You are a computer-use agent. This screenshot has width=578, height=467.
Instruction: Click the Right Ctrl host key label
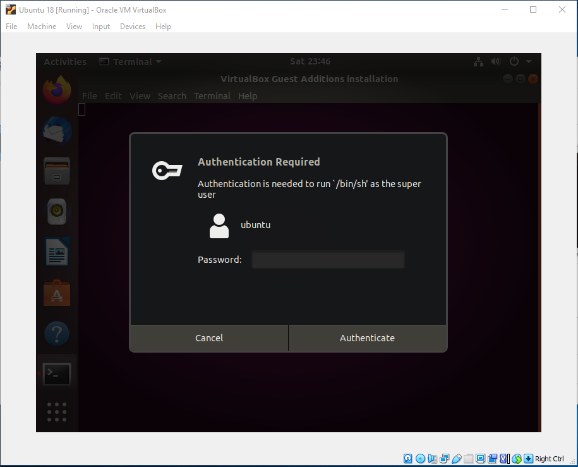(x=549, y=459)
